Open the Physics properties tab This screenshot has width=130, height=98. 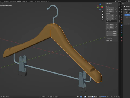122,30
